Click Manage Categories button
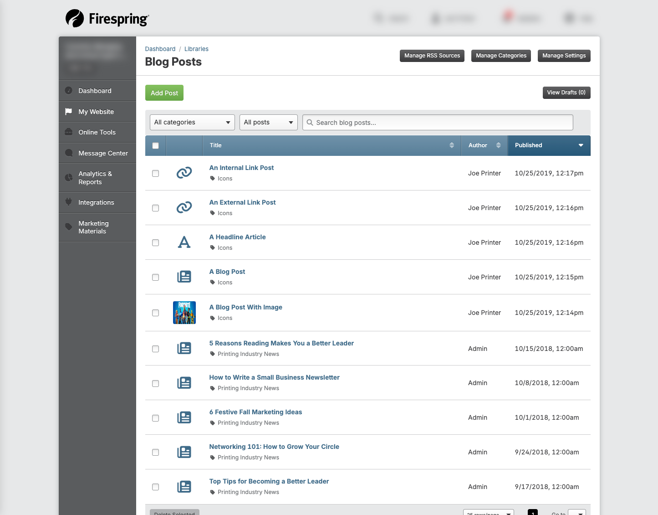Screen dimensions: 658x515 coord(501,56)
